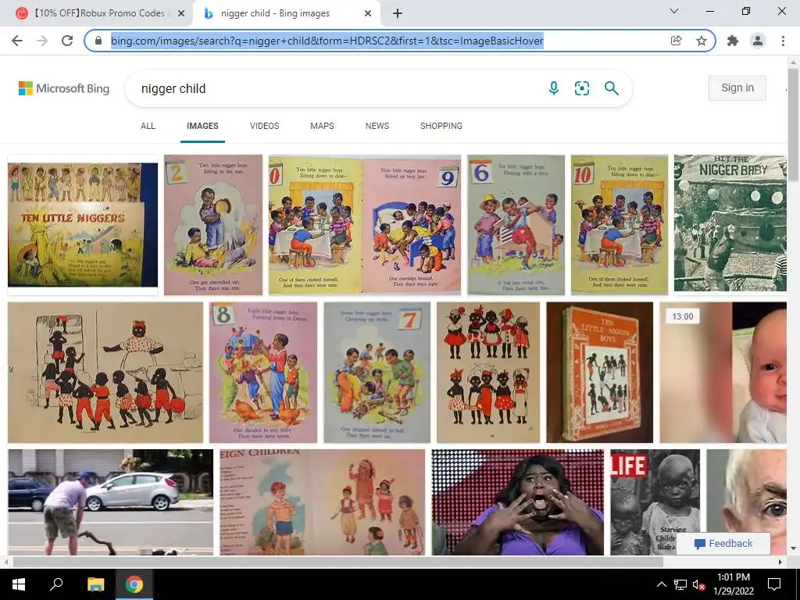Viewport: 800px width, 600px height.
Task: Click the horizontal scrollbar thumb
Action: click(x=337, y=562)
